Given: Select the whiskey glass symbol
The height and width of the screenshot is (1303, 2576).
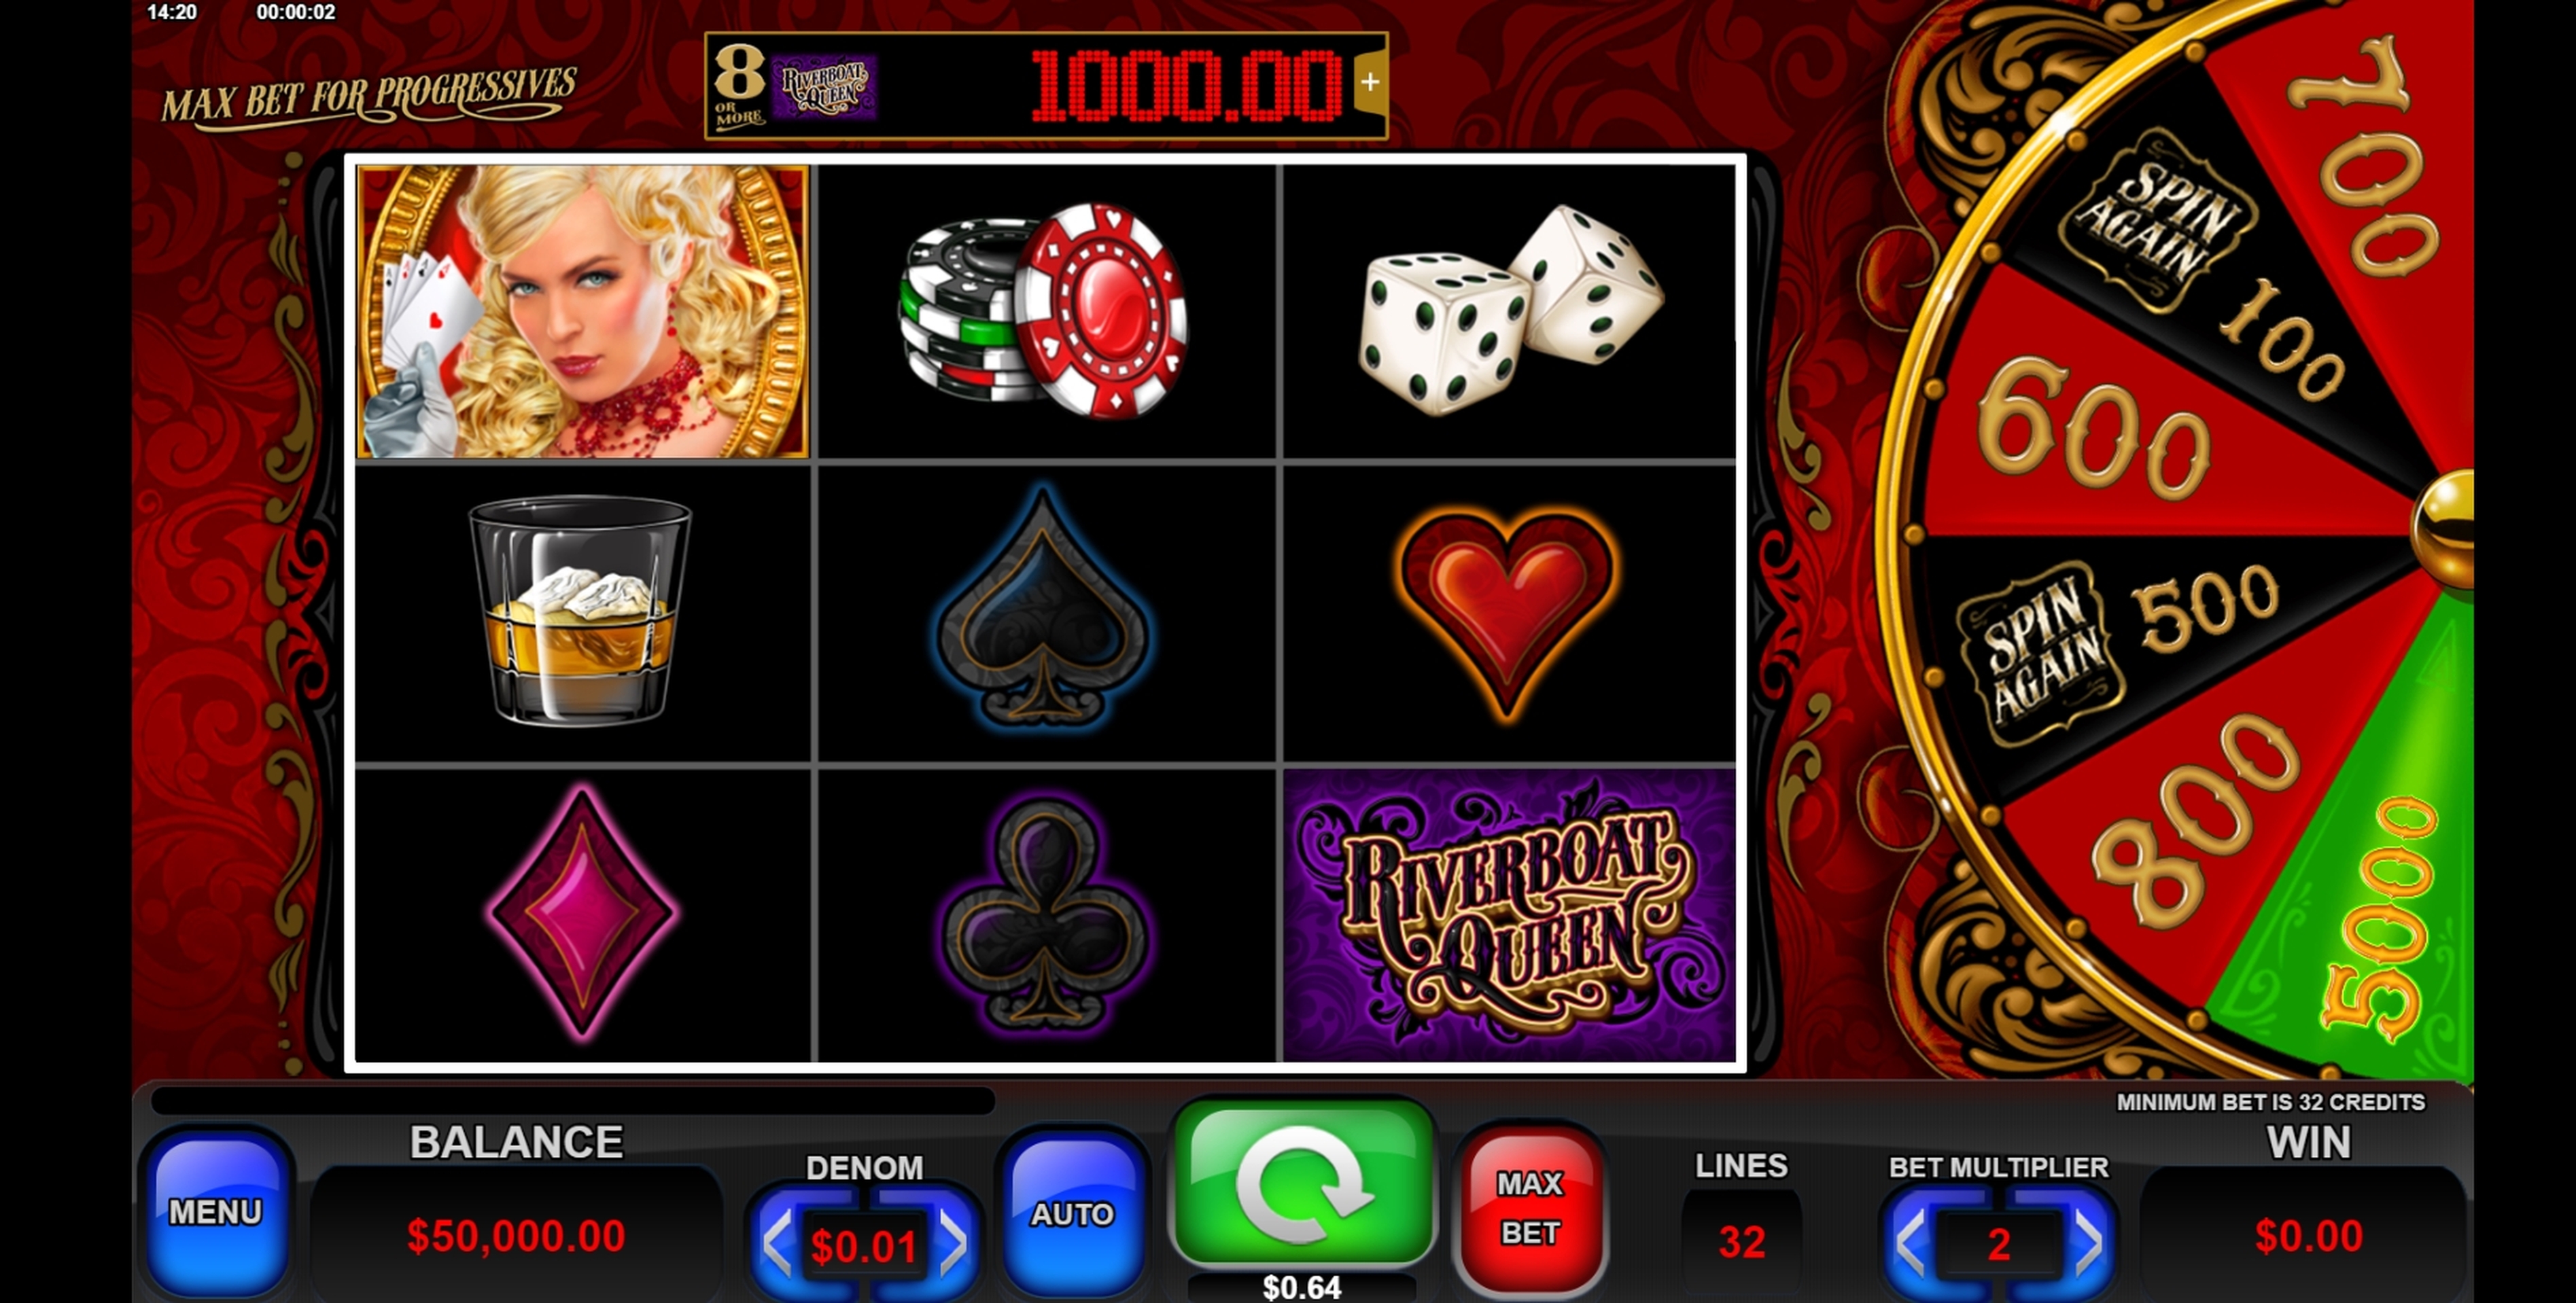Looking at the screenshot, I should pos(582,613).
